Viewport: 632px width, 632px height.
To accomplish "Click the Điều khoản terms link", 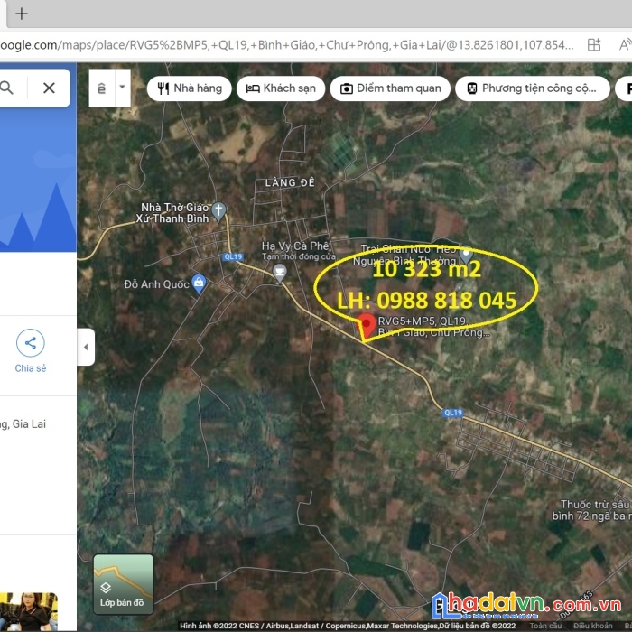I will point(592,626).
